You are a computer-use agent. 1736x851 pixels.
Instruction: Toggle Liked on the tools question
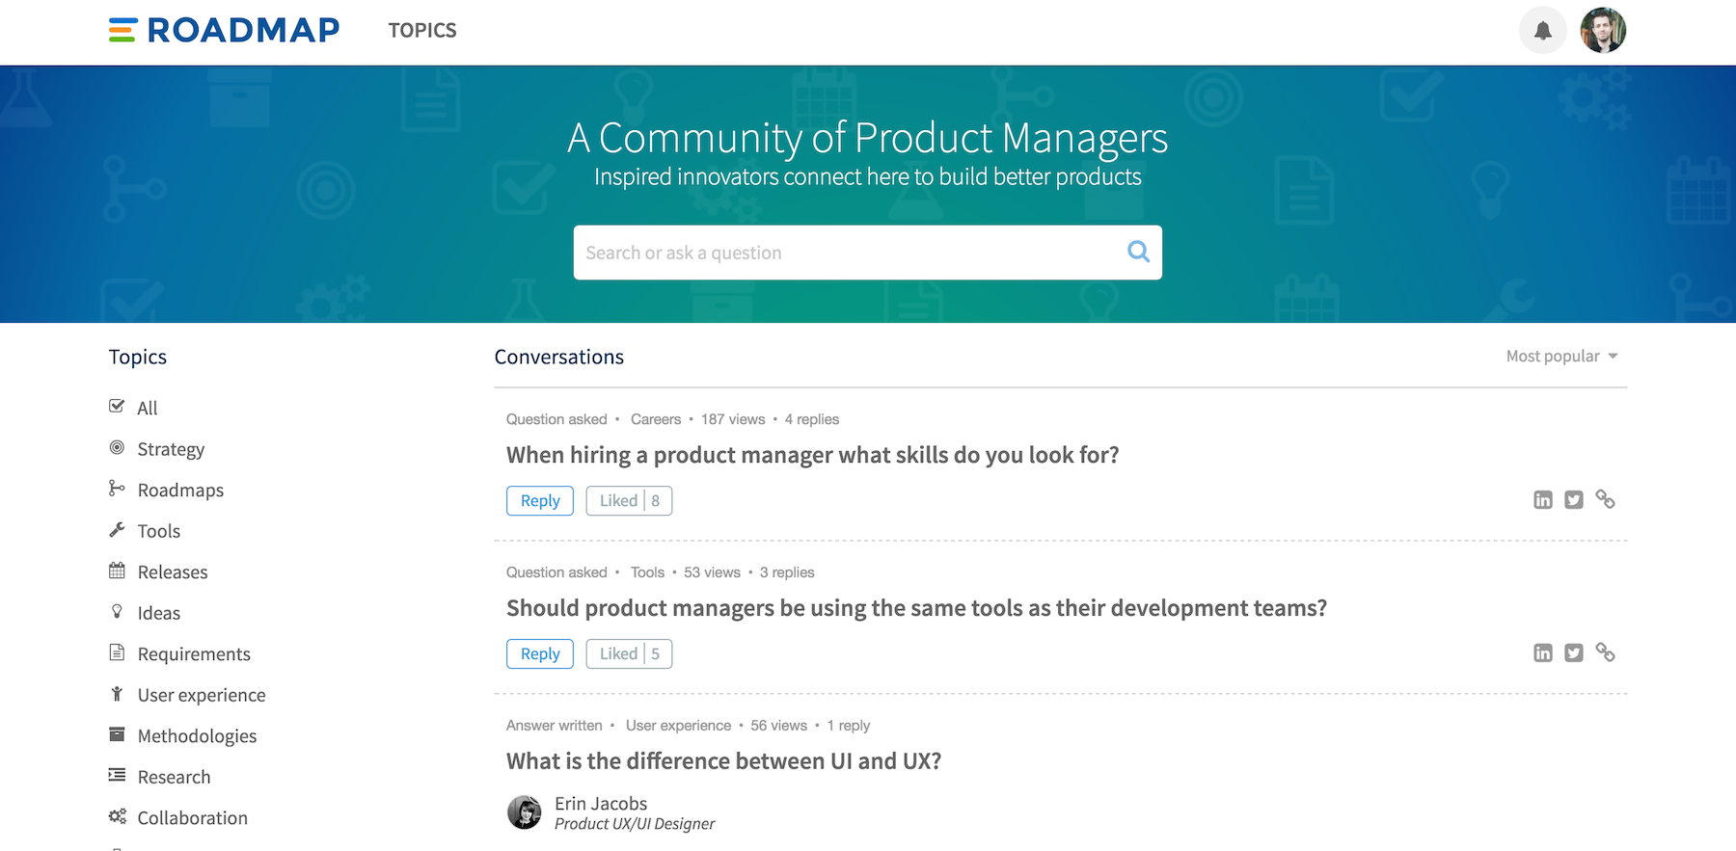pyautogui.click(x=629, y=654)
